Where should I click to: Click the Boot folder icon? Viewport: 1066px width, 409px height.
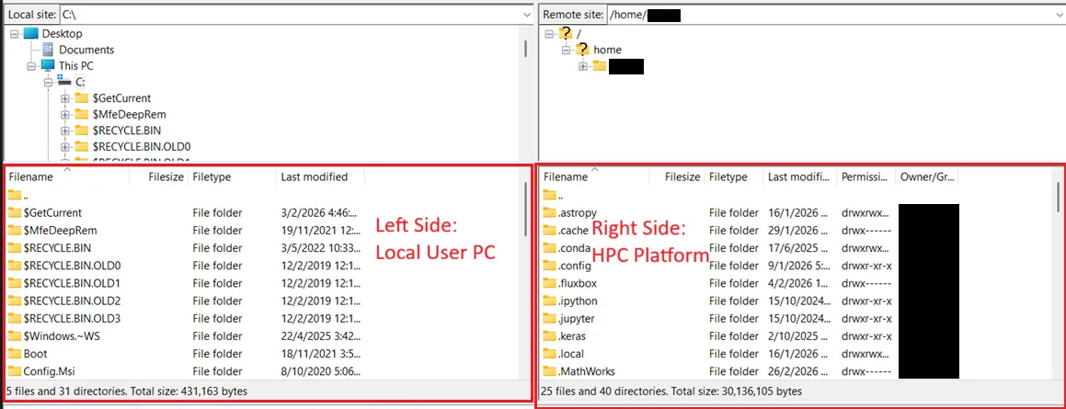[15, 354]
